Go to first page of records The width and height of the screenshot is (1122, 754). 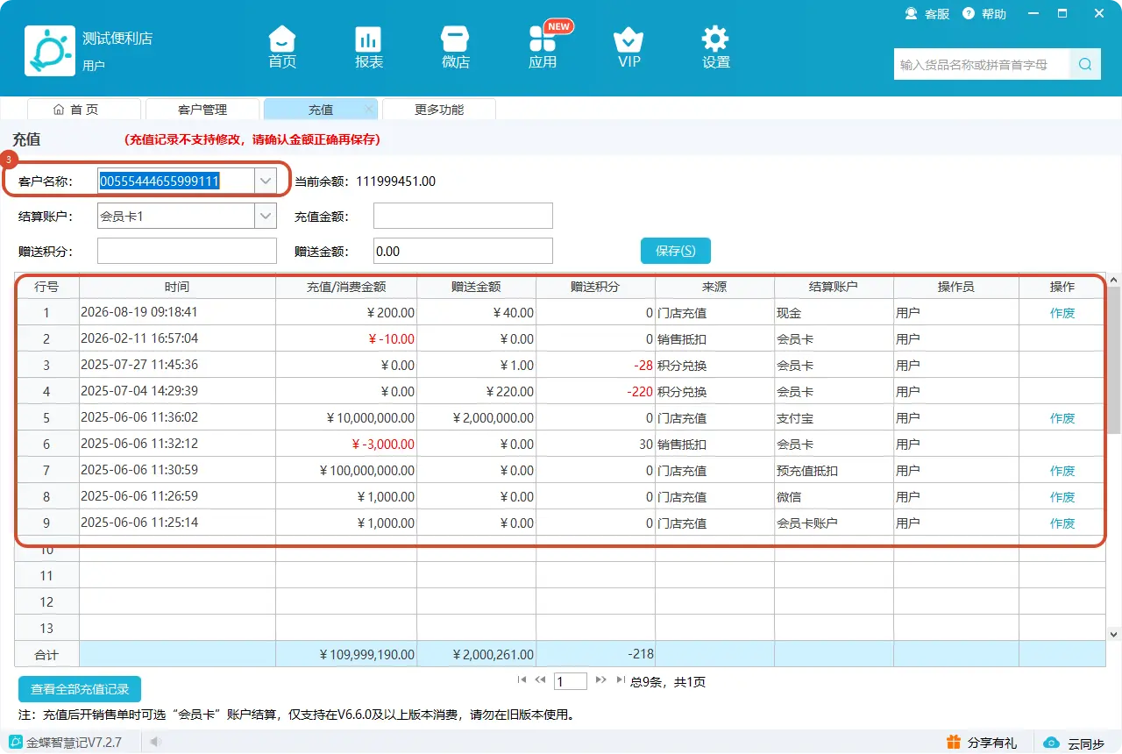pos(522,679)
